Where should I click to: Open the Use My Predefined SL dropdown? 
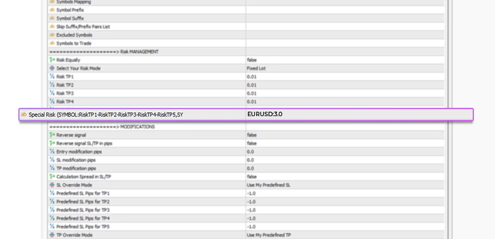point(268,185)
